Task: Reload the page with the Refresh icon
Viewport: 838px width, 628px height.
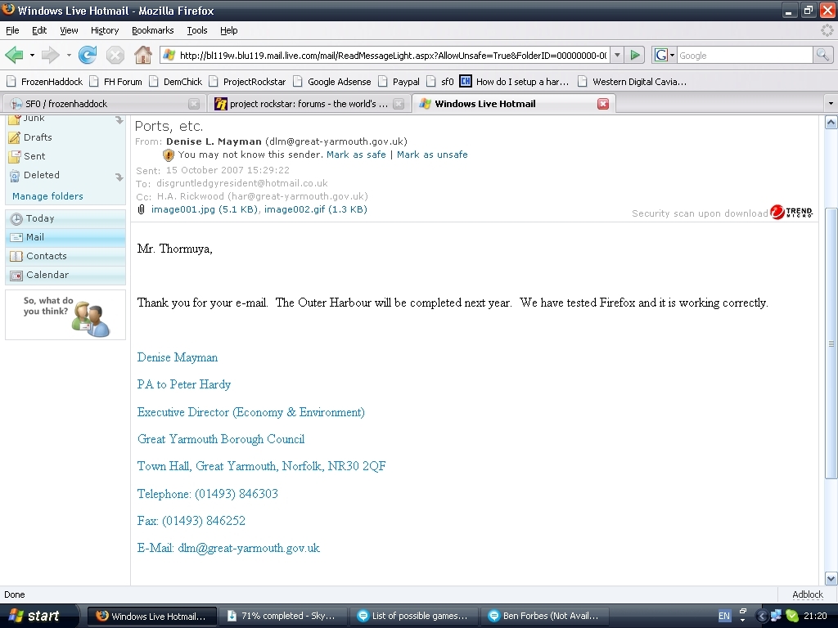Action: point(88,55)
